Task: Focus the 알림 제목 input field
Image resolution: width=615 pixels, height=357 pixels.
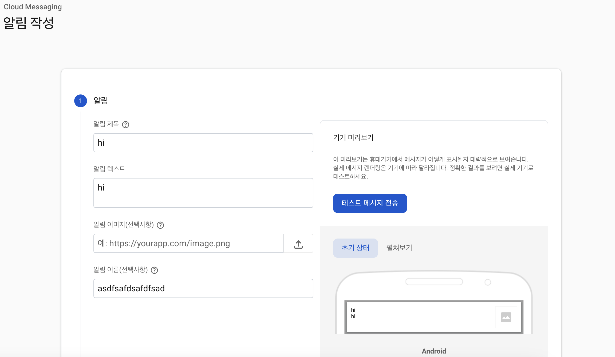Action: pyautogui.click(x=203, y=143)
